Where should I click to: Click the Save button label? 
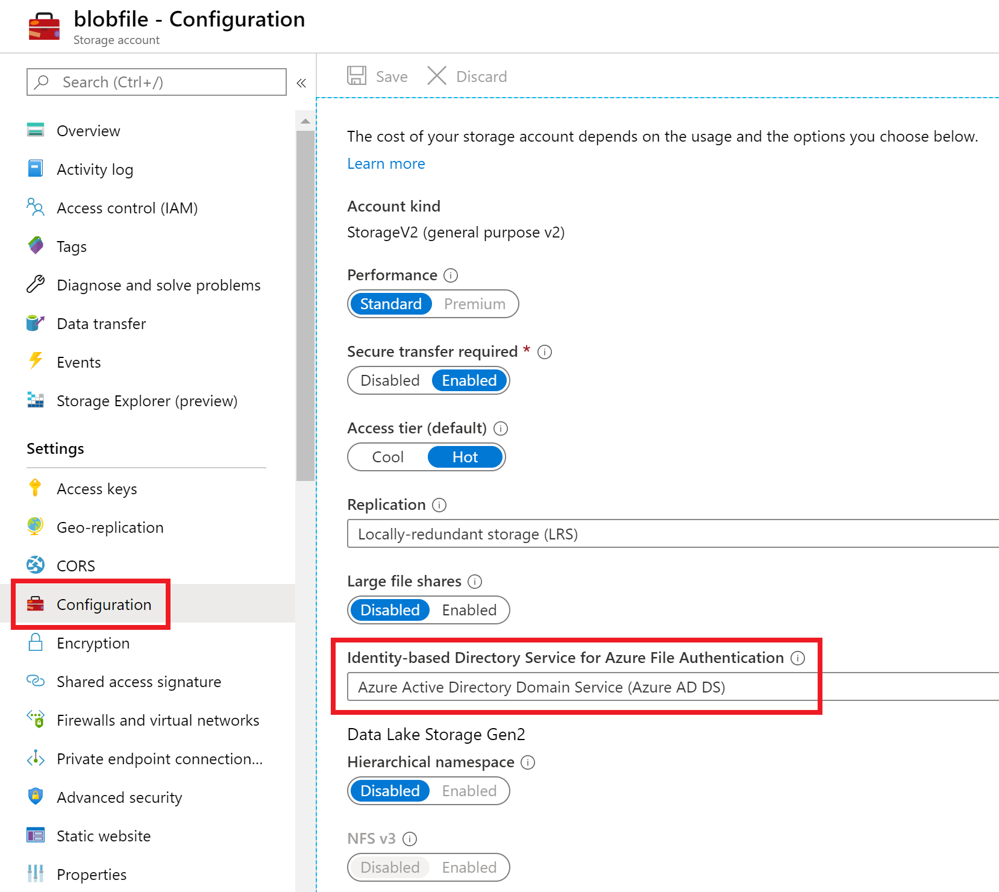pos(392,77)
